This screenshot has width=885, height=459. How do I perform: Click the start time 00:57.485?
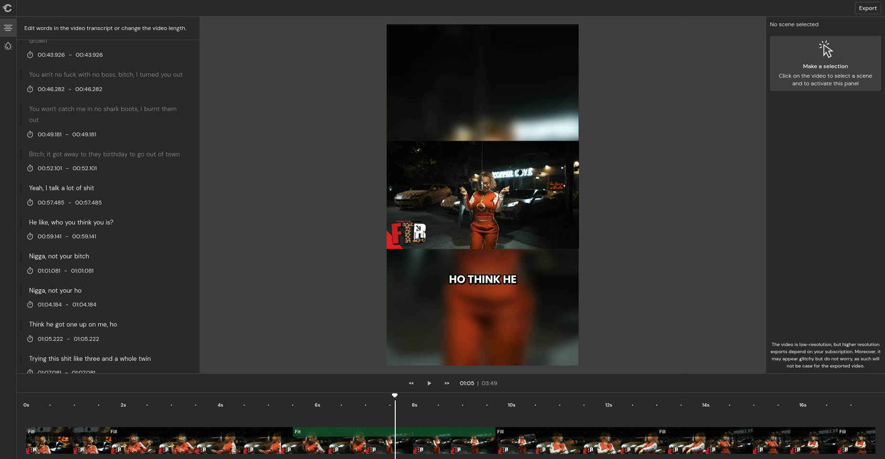(x=51, y=203)
